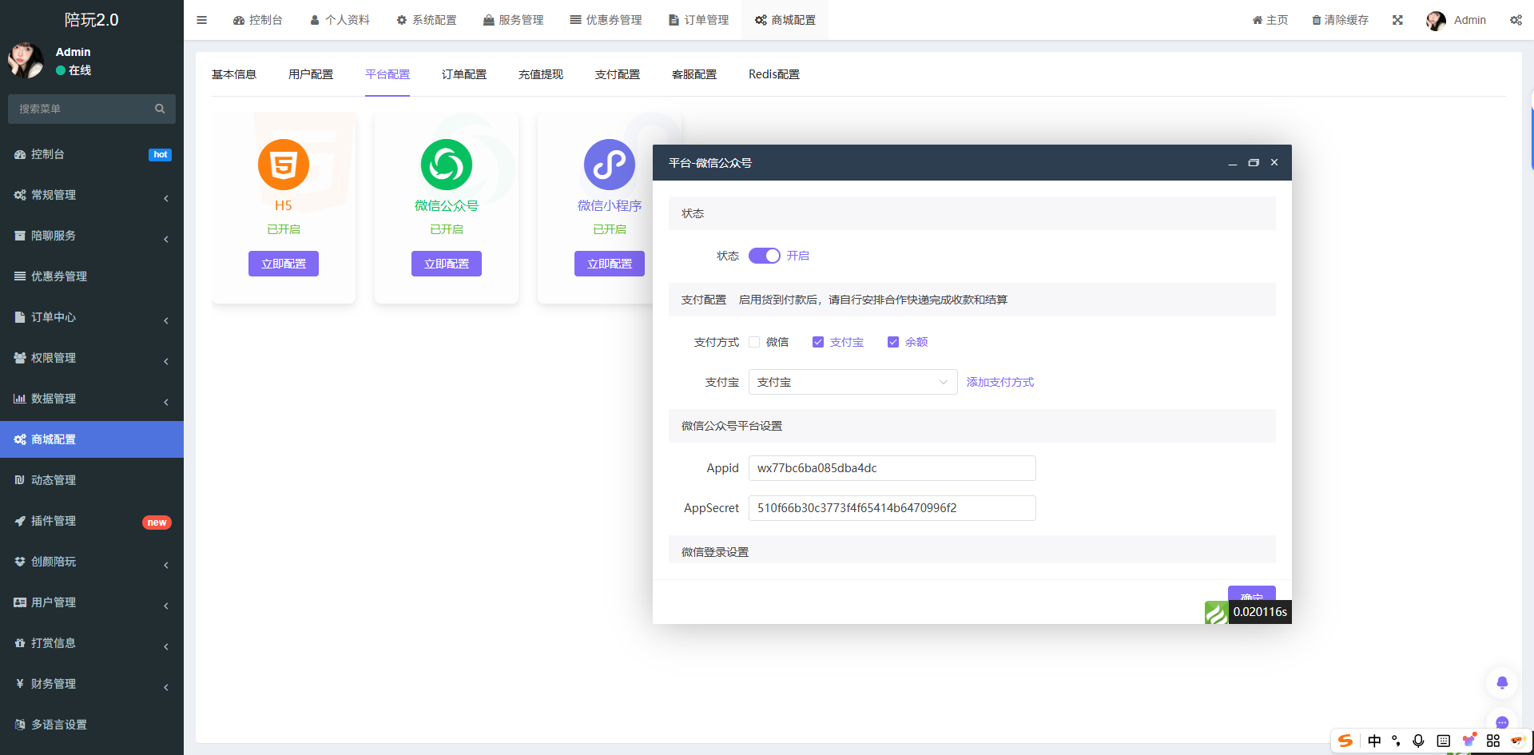1534x755 pixels.
Task: Expand 财务管理 in the sidebar
Action: pyautogui.click(x=92, y=684)
